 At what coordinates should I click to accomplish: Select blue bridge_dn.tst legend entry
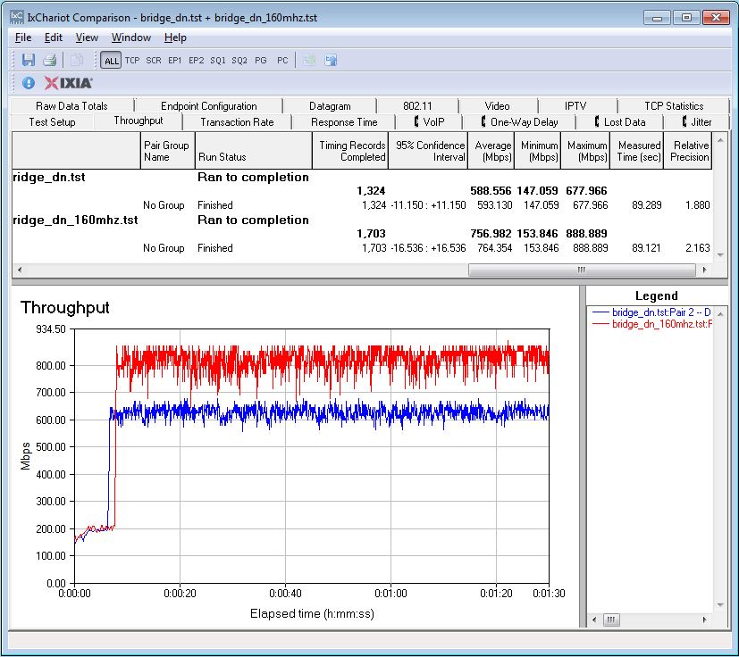tap(651, 312)
